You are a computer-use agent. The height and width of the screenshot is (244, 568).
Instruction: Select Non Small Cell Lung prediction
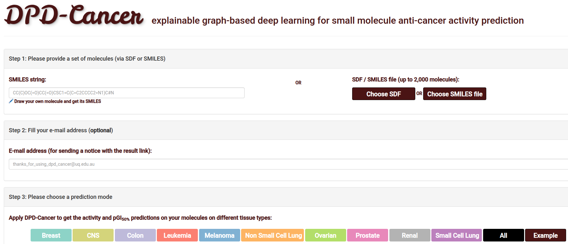[273, 235]
